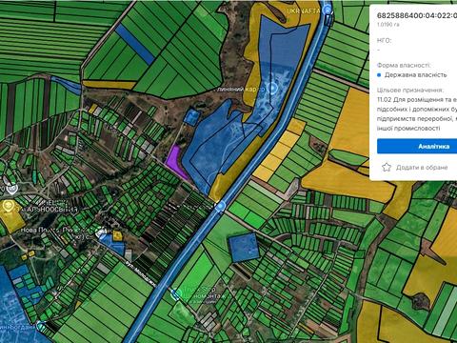Select the blue square parcel east of highway
The width and height of the screenshot is (457, 343).
point(244,248)
